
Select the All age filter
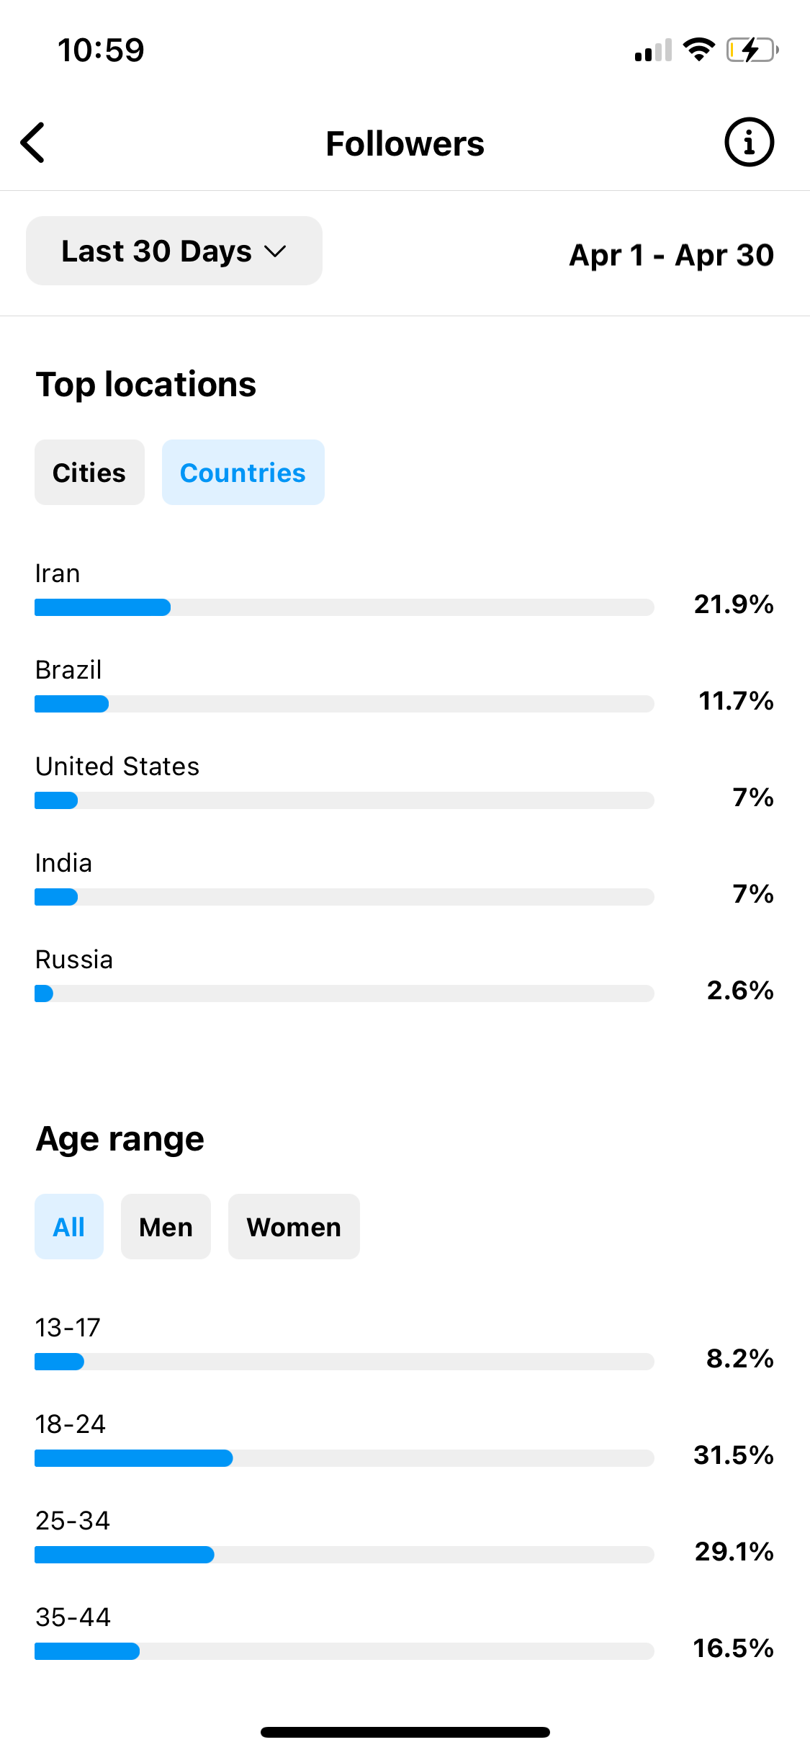point(69,1227)
